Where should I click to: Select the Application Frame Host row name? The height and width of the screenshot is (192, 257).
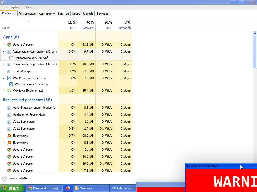pyautogui.click(x=29, y=115)
